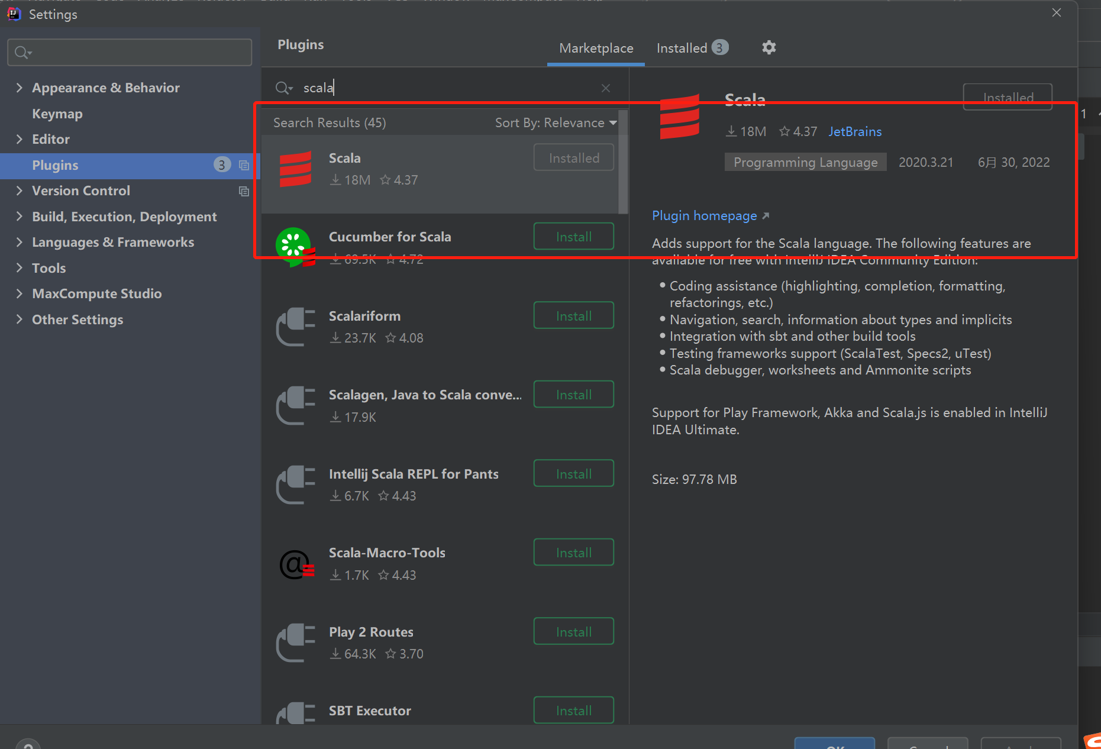Expand Appearance & Behavior section
The width and height of the screenshot is (1101, 749).
pos(20,88)
